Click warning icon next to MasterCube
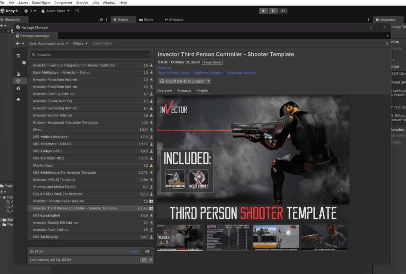This screenshot has height=274, width=406. (x=151, y=166)
